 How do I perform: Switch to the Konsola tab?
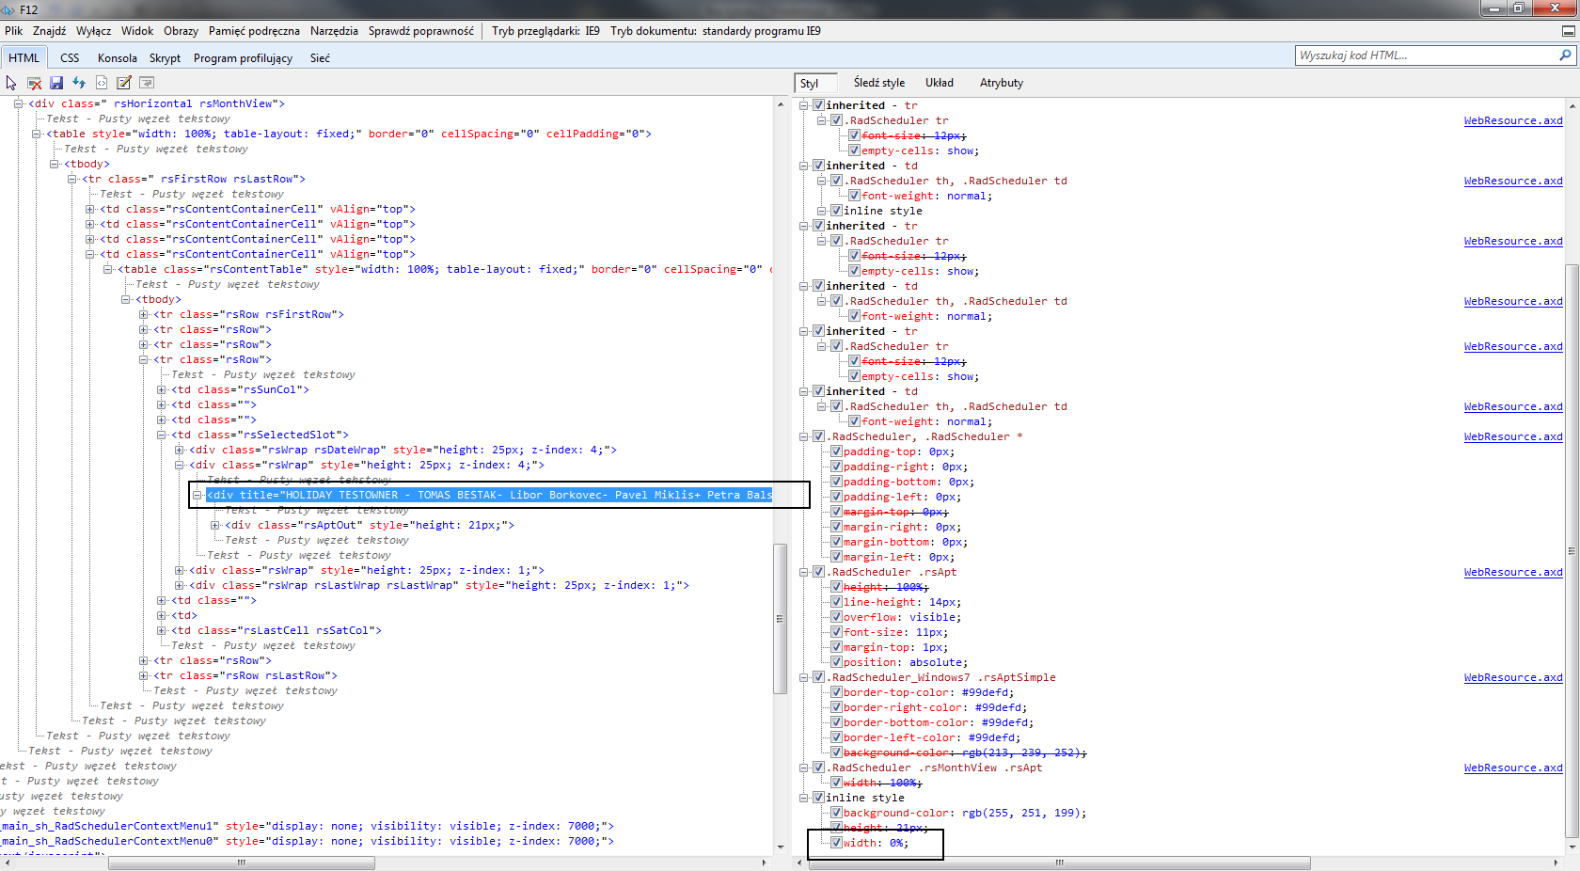(117, 58)
